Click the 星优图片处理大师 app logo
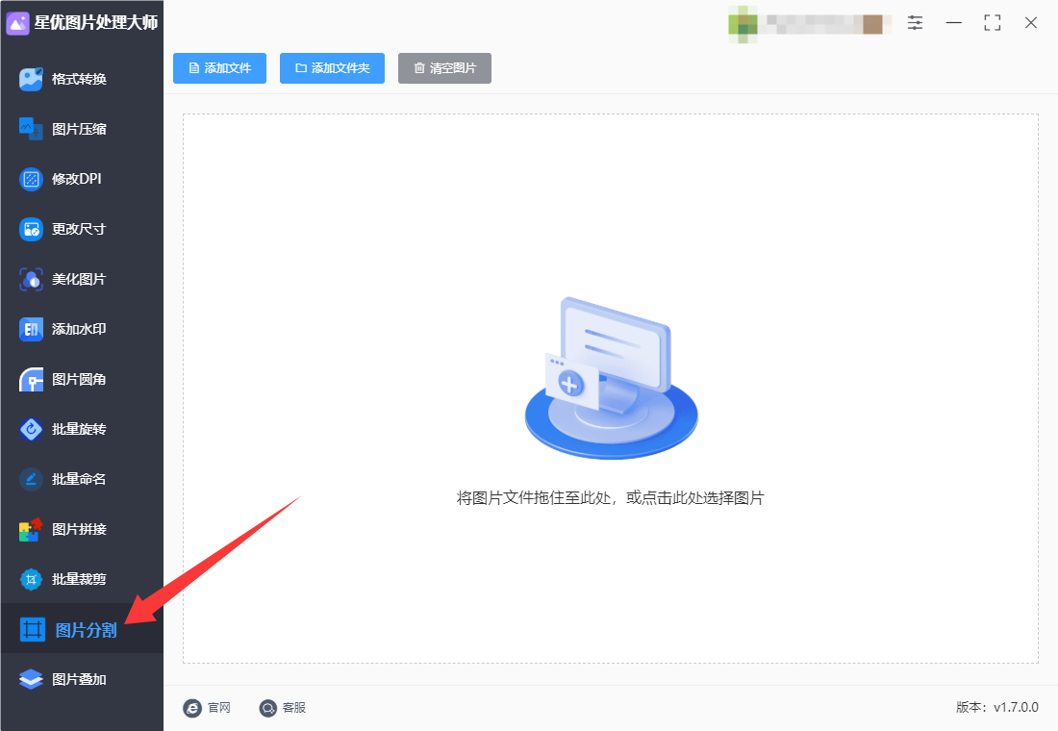The image size is (1058, 731). click(x=17, y=23)
